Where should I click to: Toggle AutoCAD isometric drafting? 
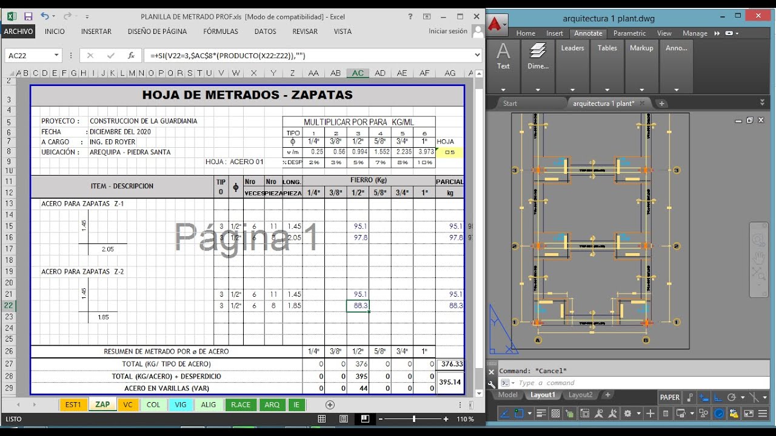754,397
